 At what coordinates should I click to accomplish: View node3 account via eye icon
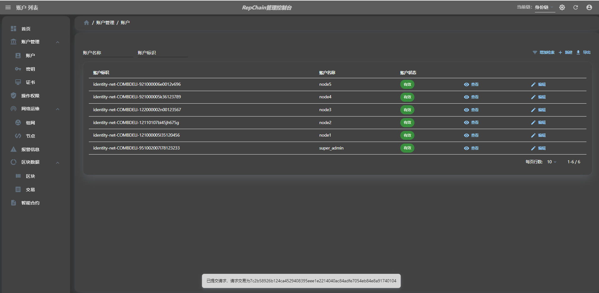click(x=467, y=110)
